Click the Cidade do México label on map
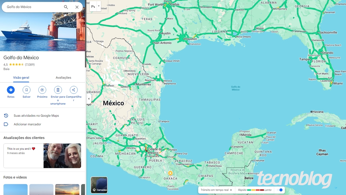Screen dimensions: 346x195 point(155,151)
